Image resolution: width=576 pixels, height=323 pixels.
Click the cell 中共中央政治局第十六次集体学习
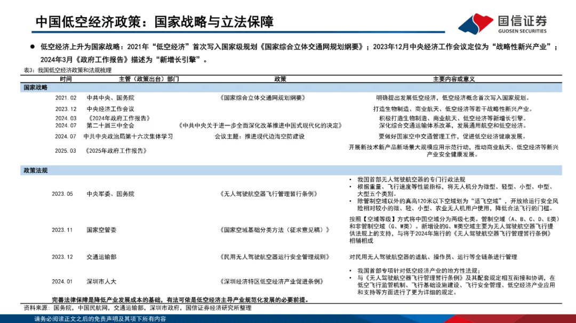[128, 136]
